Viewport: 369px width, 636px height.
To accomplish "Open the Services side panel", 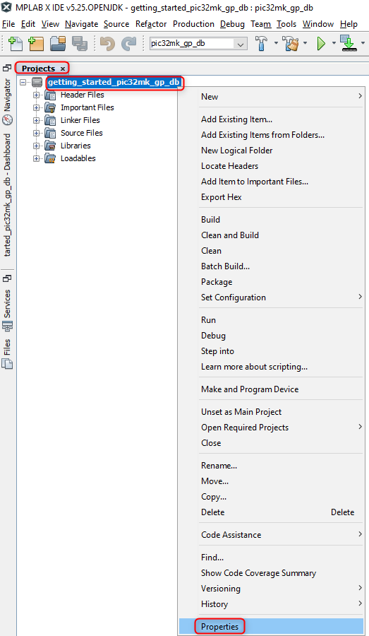I will pyautogui.click(x=7, y=310).
